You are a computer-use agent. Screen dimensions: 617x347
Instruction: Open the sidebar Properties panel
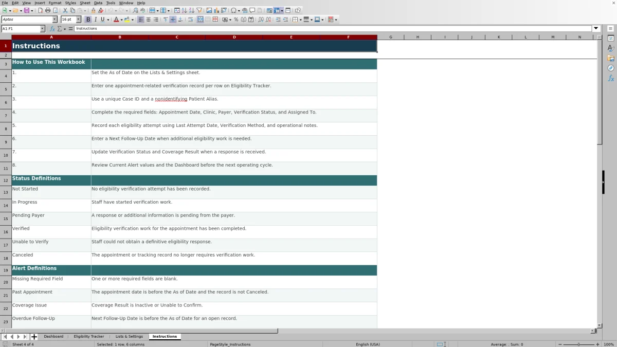611,39
